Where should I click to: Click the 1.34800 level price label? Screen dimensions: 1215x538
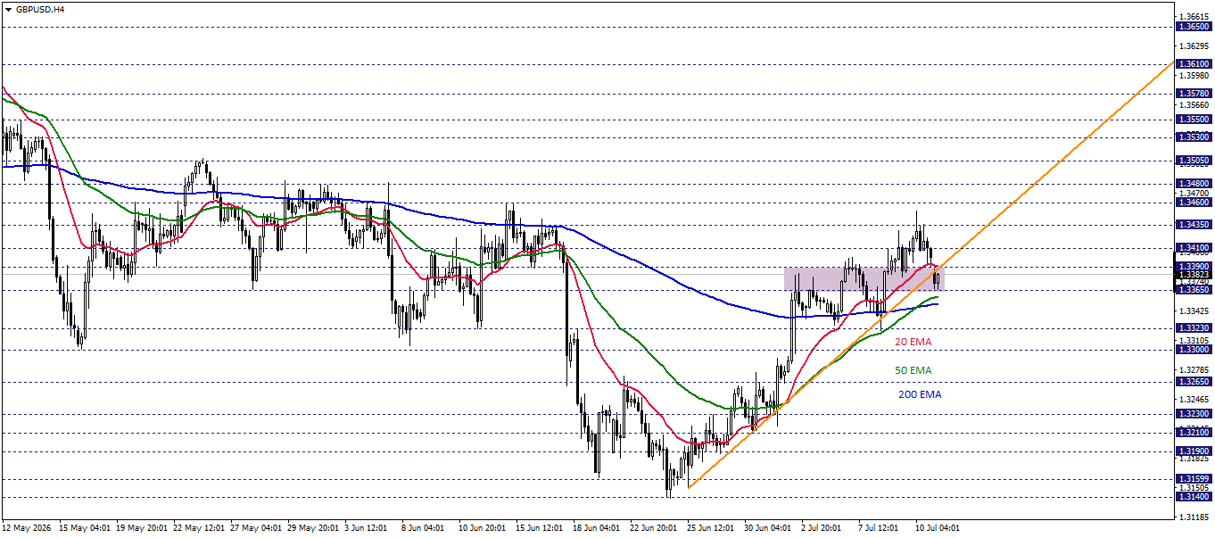tap(1194, 183)
